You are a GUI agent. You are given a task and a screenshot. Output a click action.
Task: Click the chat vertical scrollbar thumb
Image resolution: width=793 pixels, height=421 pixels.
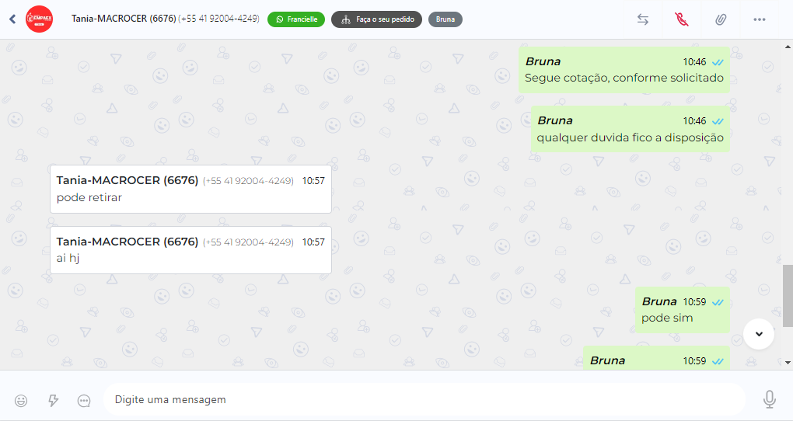click(788, 296)
